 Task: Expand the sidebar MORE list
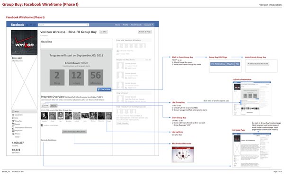(x=18, y=137)
